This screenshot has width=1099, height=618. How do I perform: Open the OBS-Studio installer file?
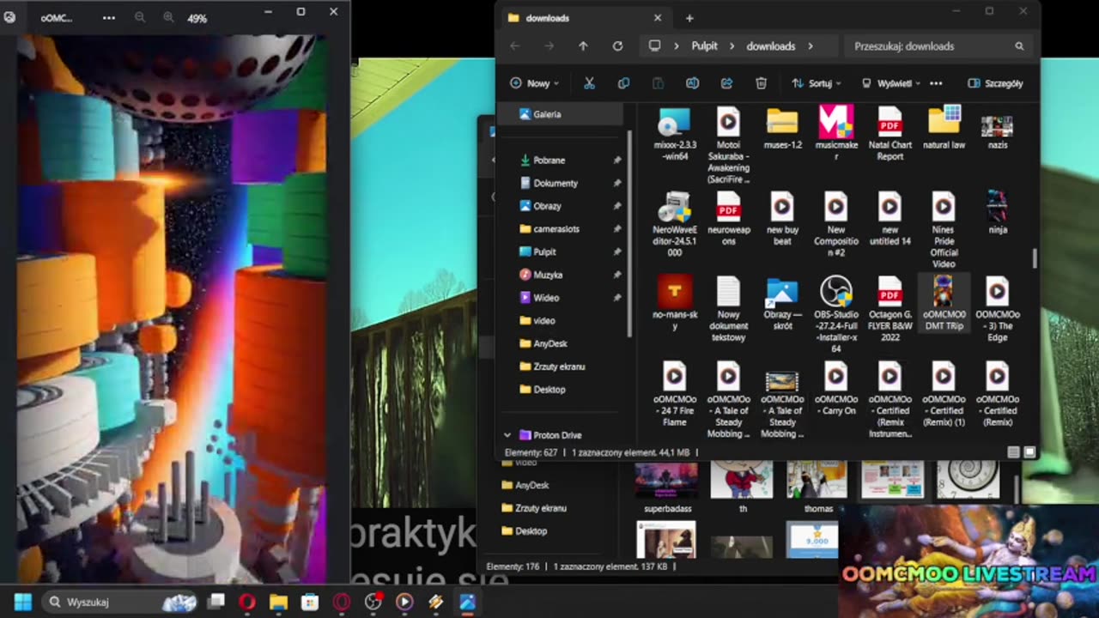click(x=835, y=315)
